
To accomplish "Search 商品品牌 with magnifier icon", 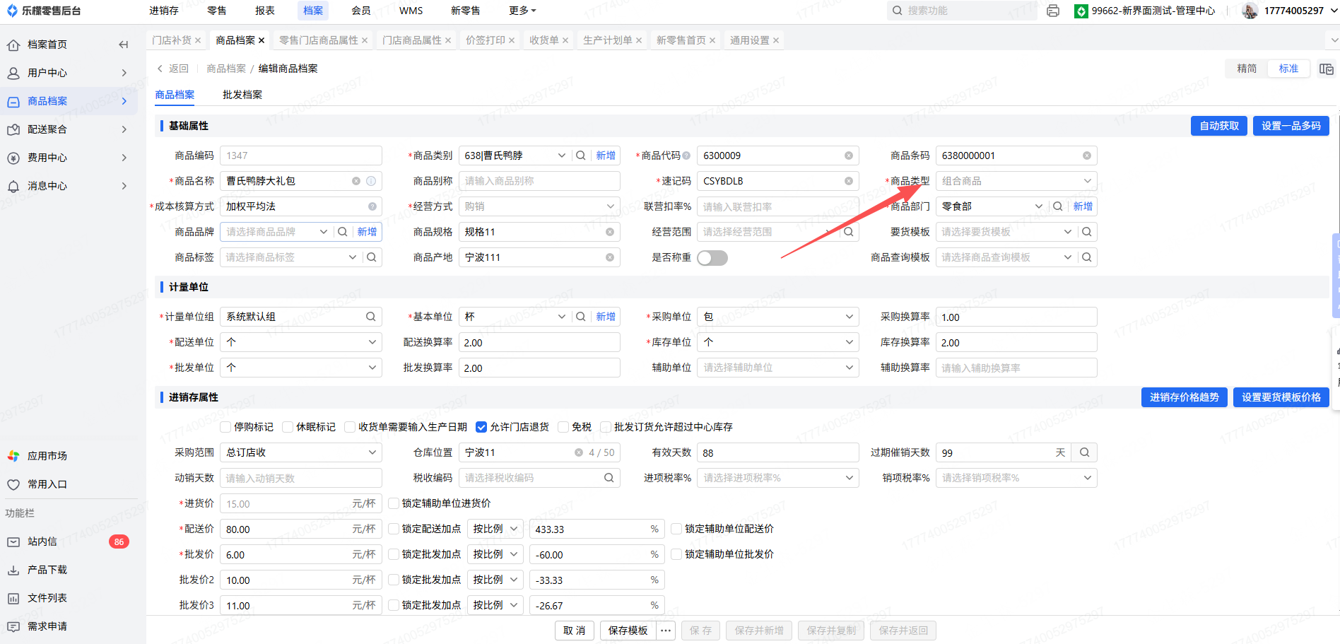I will pyautogui.click(x=343, y=232).
